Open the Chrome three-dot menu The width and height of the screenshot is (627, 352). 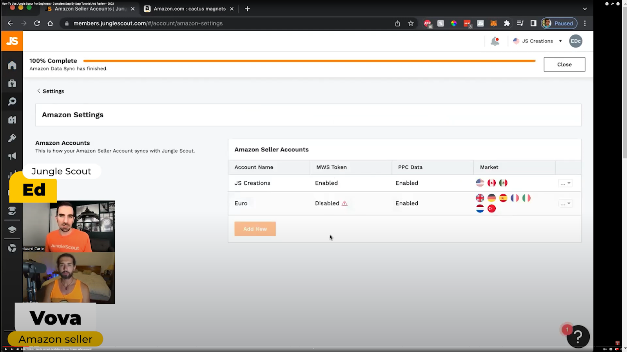(585, 23)
